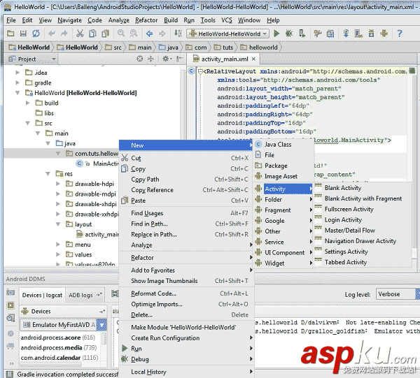Screen dimensions: 420x378
Task: Open Project Structure from the toolbar icon
Action: tap(330, 34)
